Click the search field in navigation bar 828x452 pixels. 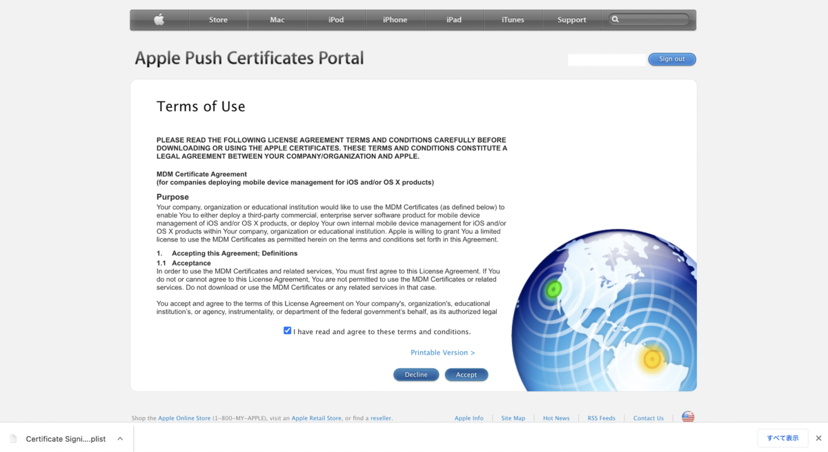(649, 20)
